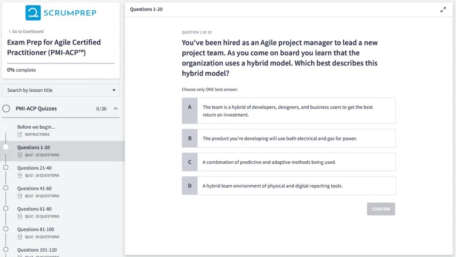
Task: Collapse the PMI-ACP Quizzes section chevron
Action: [x=116, y=109]
